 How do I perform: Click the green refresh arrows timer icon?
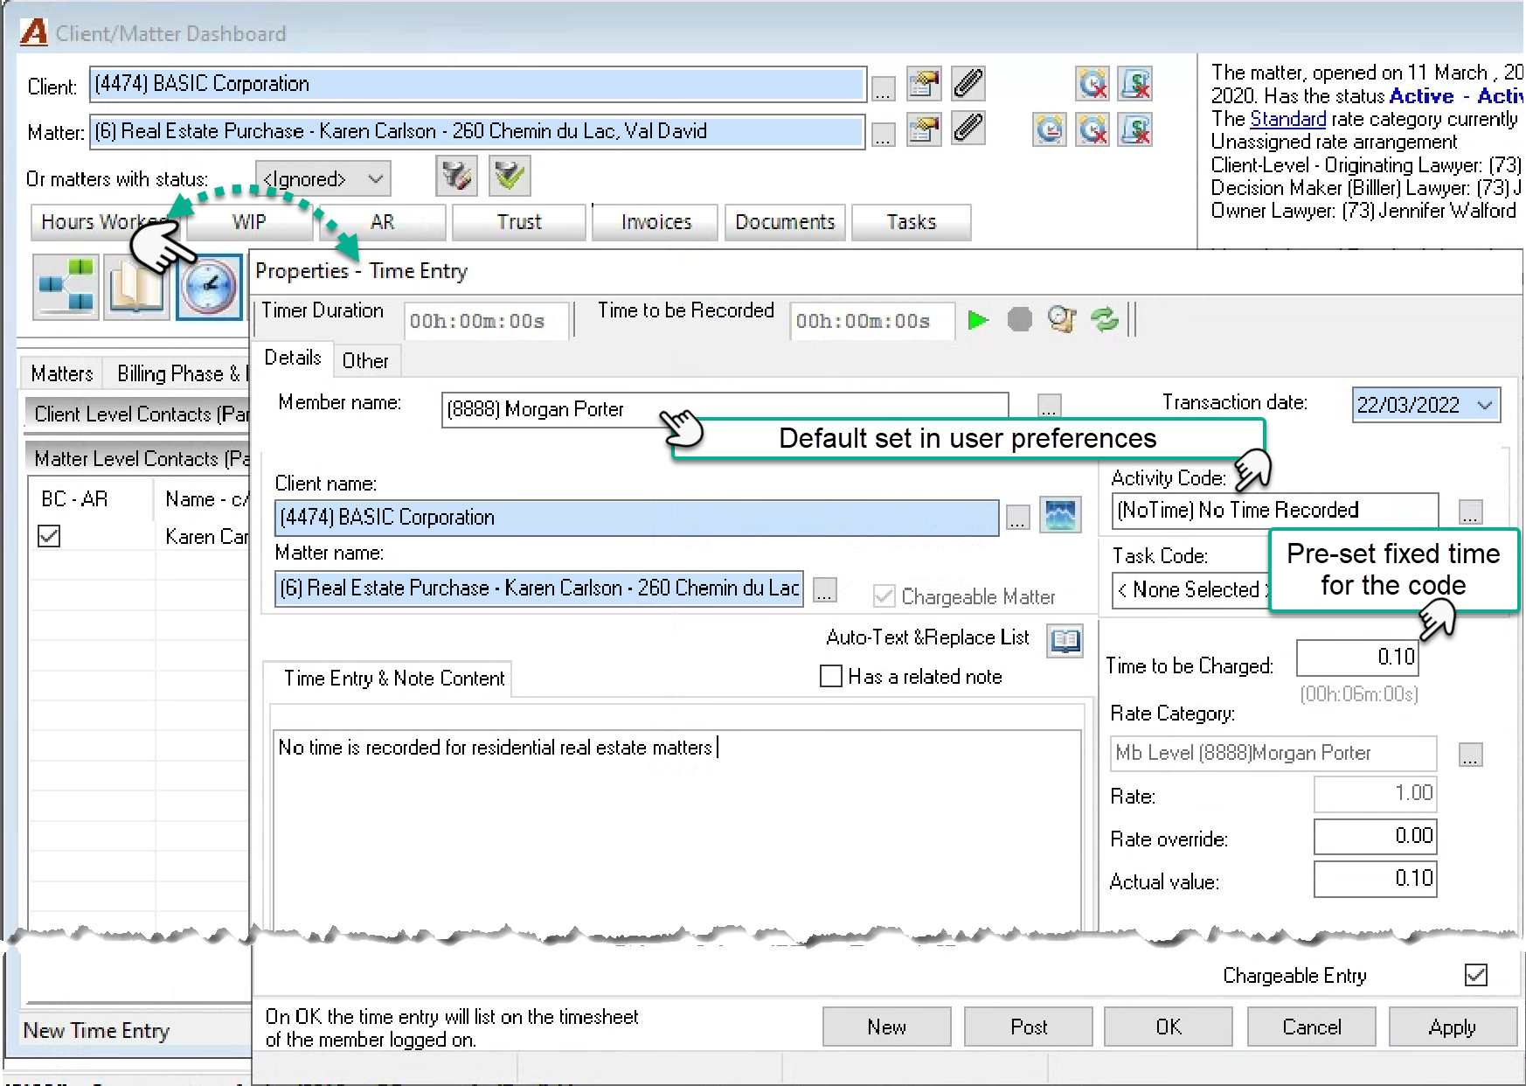click(x=1105, y=320)
